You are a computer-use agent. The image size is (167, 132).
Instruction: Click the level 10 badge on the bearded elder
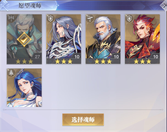click(116, 57)
